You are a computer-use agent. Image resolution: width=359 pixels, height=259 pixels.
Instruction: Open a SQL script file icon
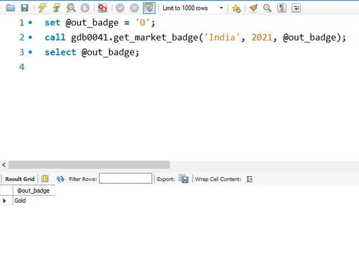10,8
